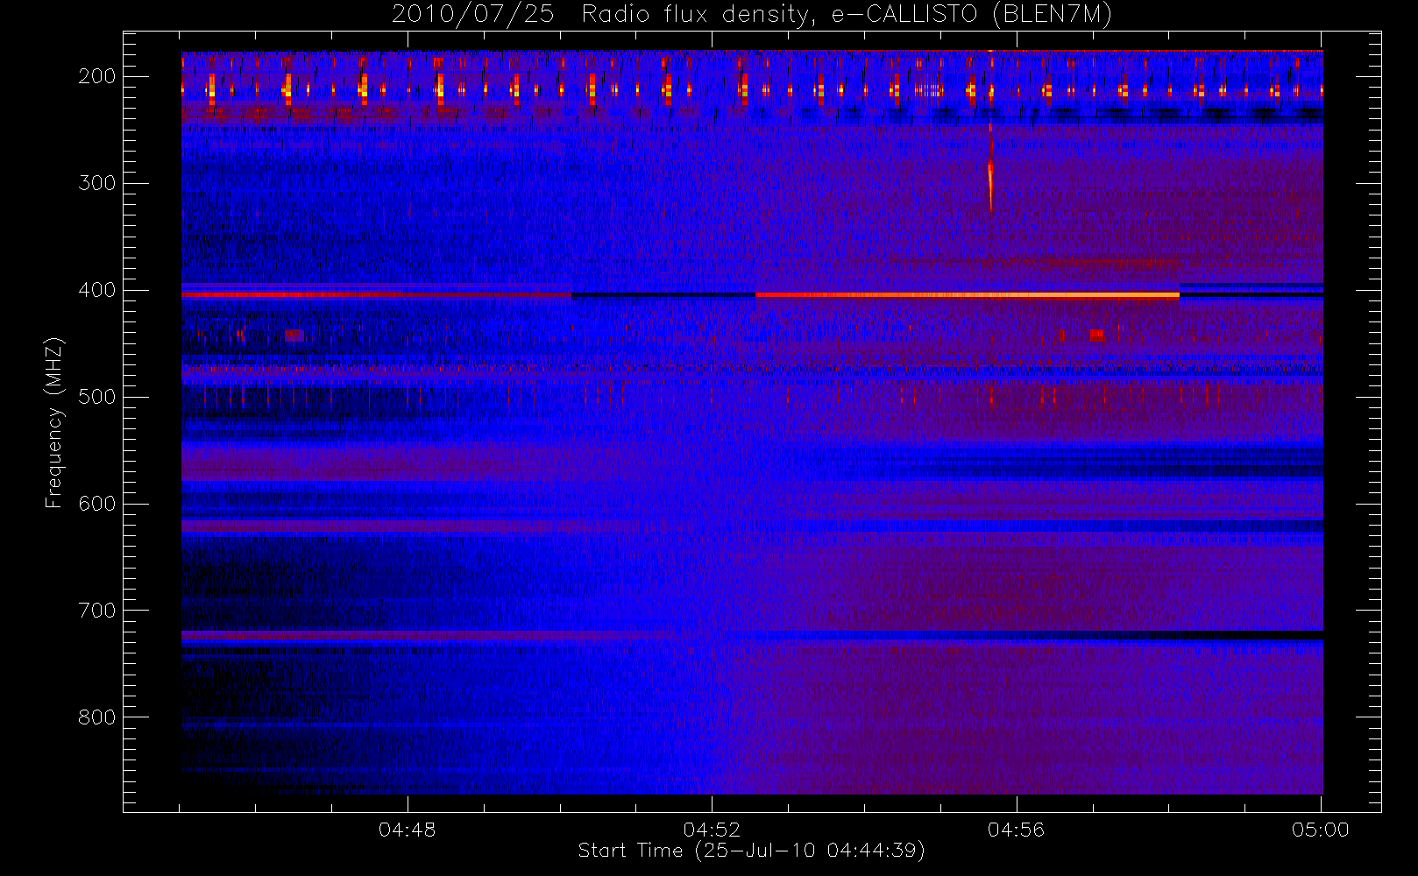Click the 04:56 time tick label
The height and width of the screenshot is (876, 1418).
tap(1017, 830)
